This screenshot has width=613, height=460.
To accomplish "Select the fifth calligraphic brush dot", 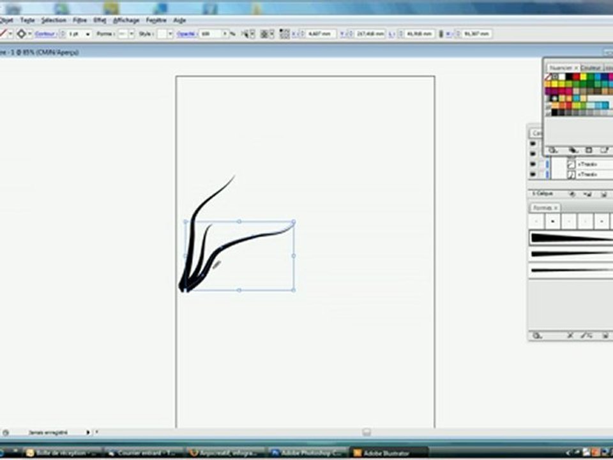I will pyautogui.click(x=602, y=222).
